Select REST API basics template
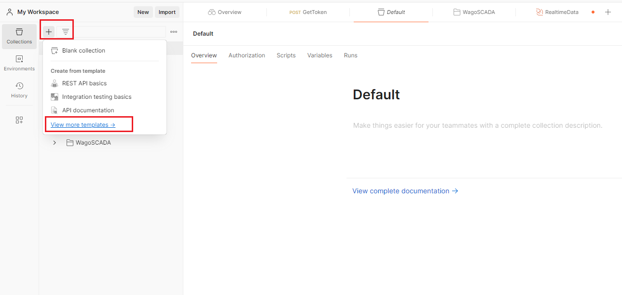 (x=84, y=83)
